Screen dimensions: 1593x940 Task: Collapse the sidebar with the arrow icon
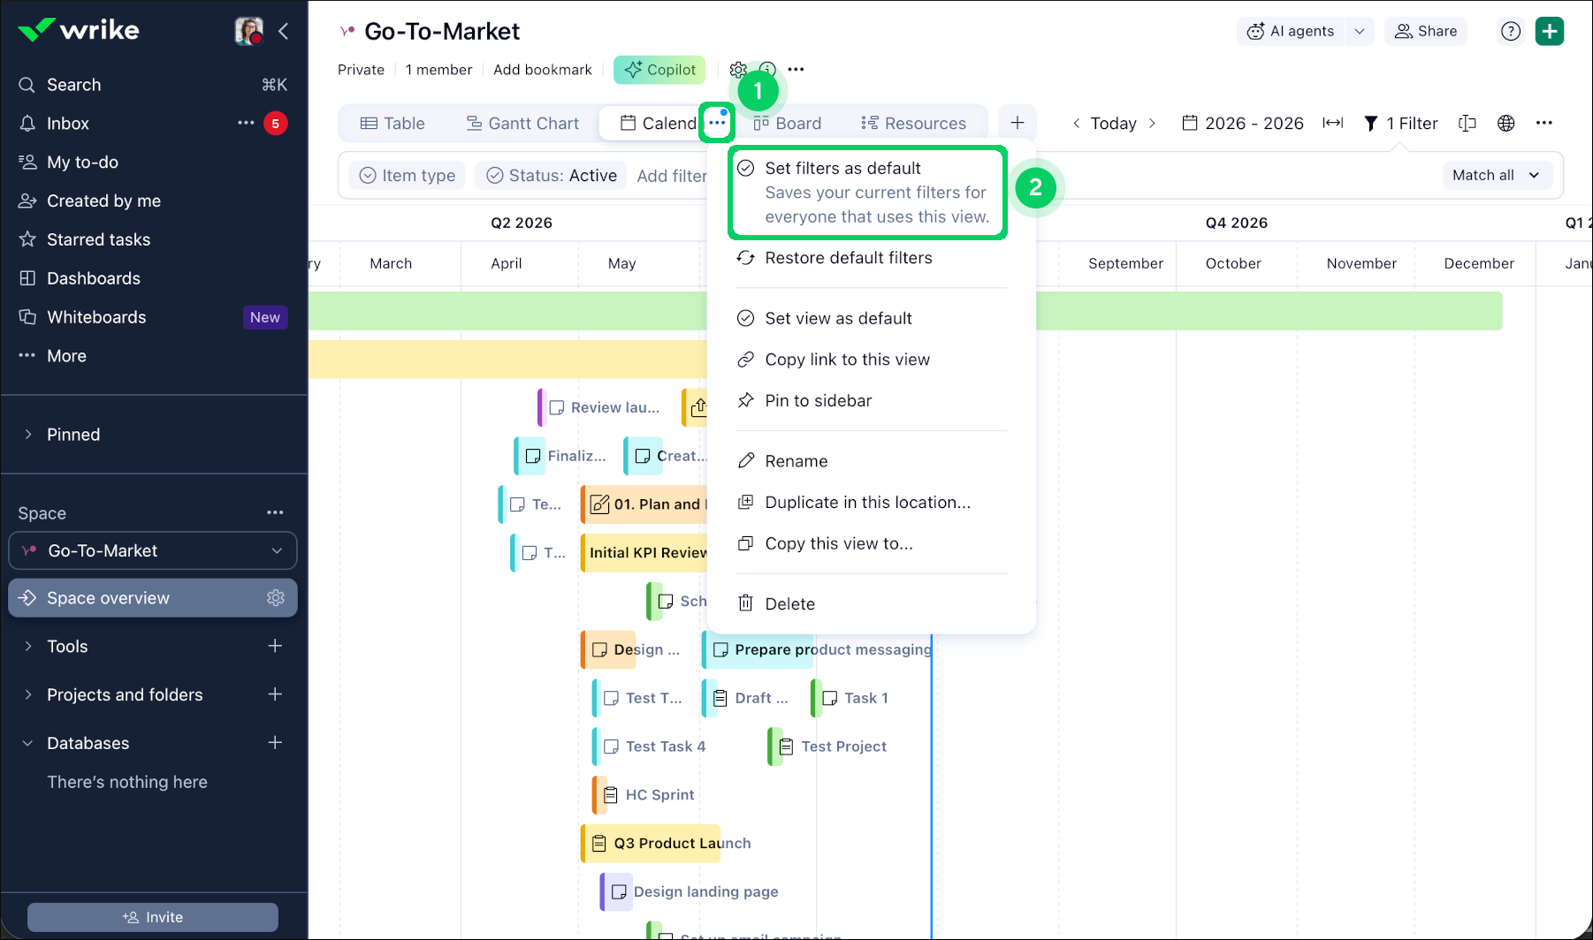tap(284, 31)
